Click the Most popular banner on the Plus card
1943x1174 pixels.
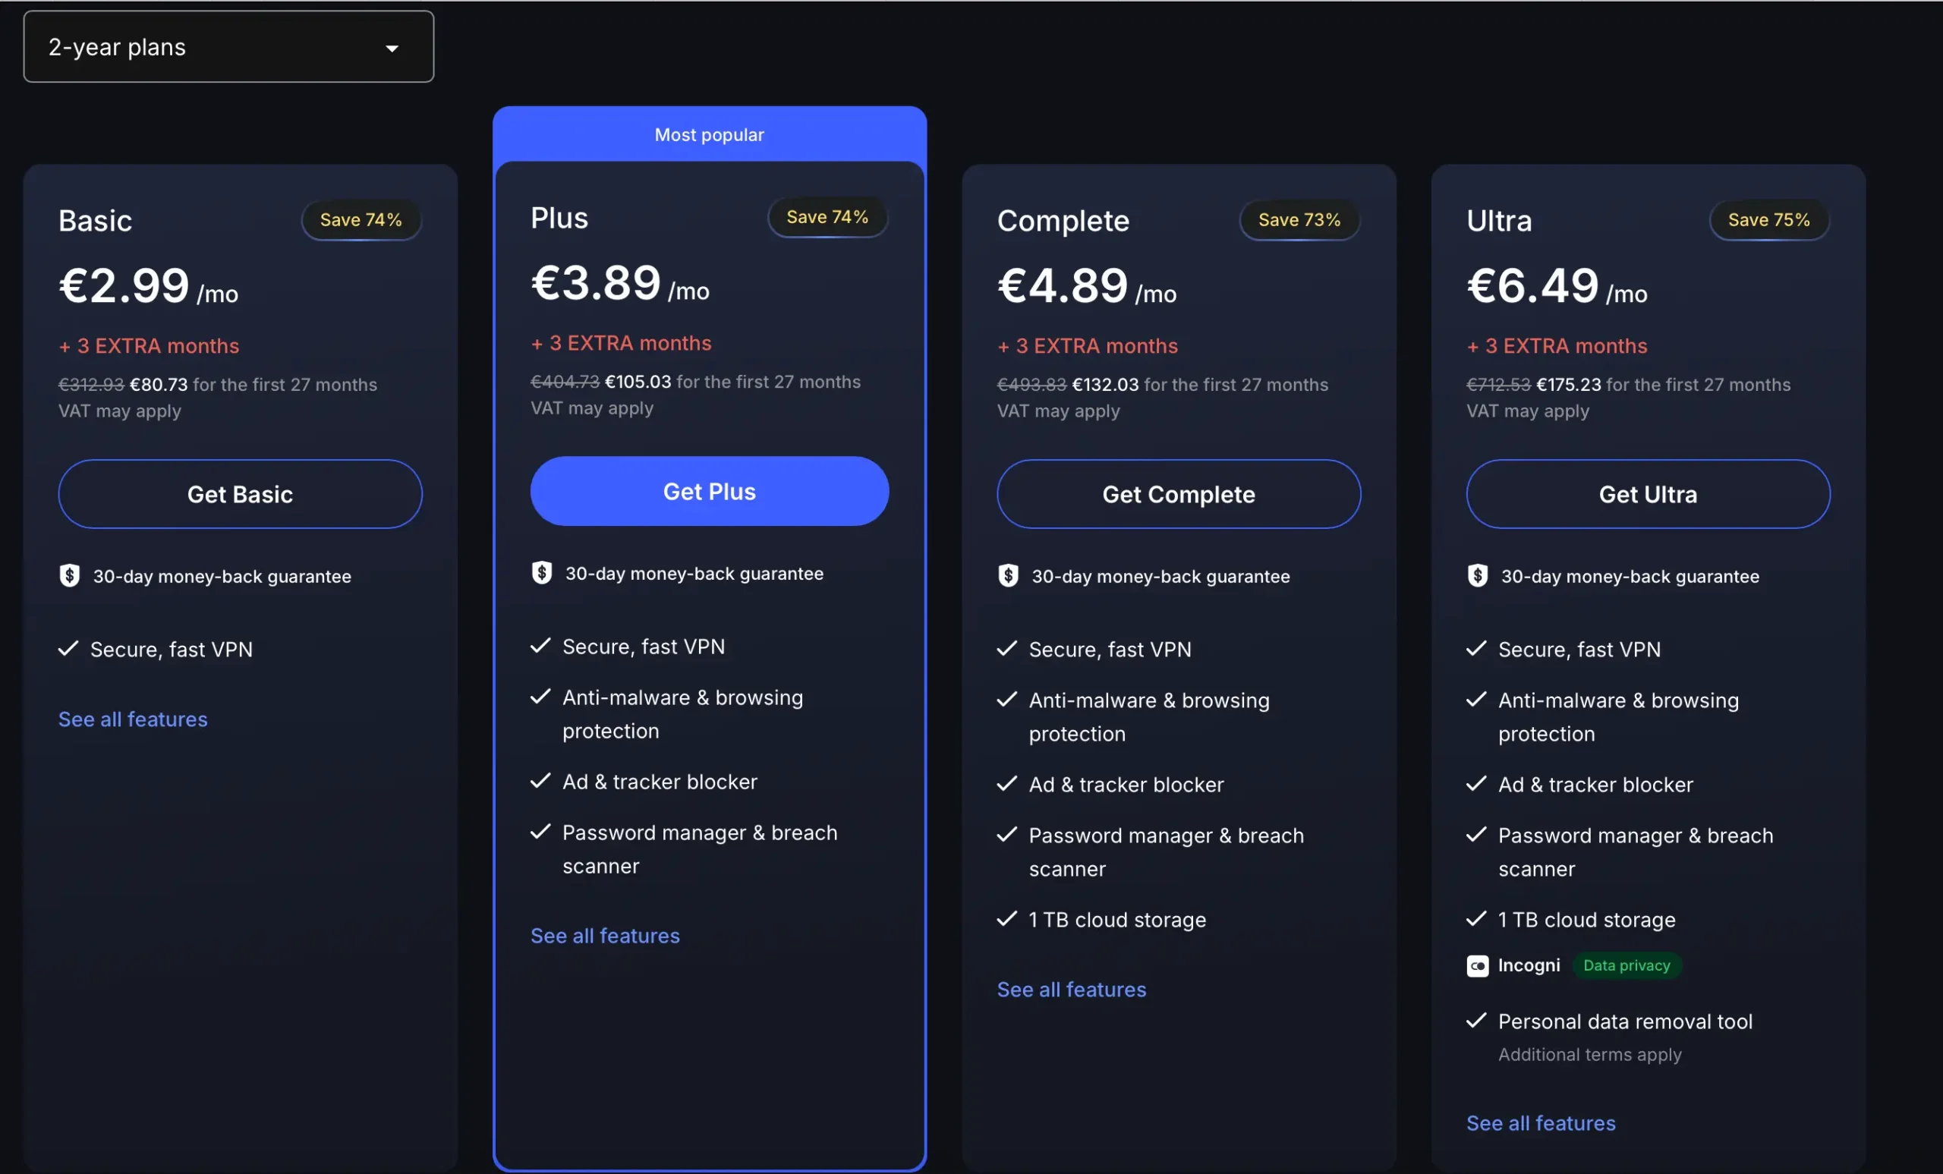[709, 134]
